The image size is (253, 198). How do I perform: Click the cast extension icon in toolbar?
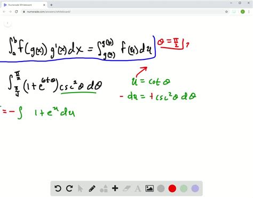(x=234, y=12)
